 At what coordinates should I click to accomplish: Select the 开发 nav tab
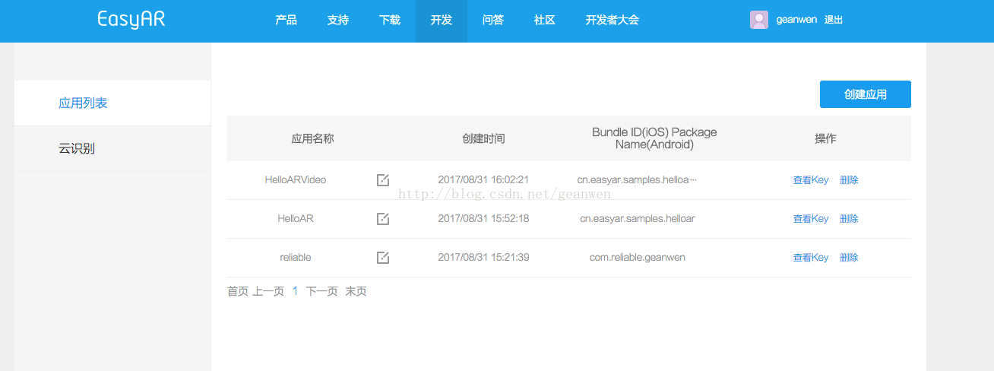click(442, 21)
